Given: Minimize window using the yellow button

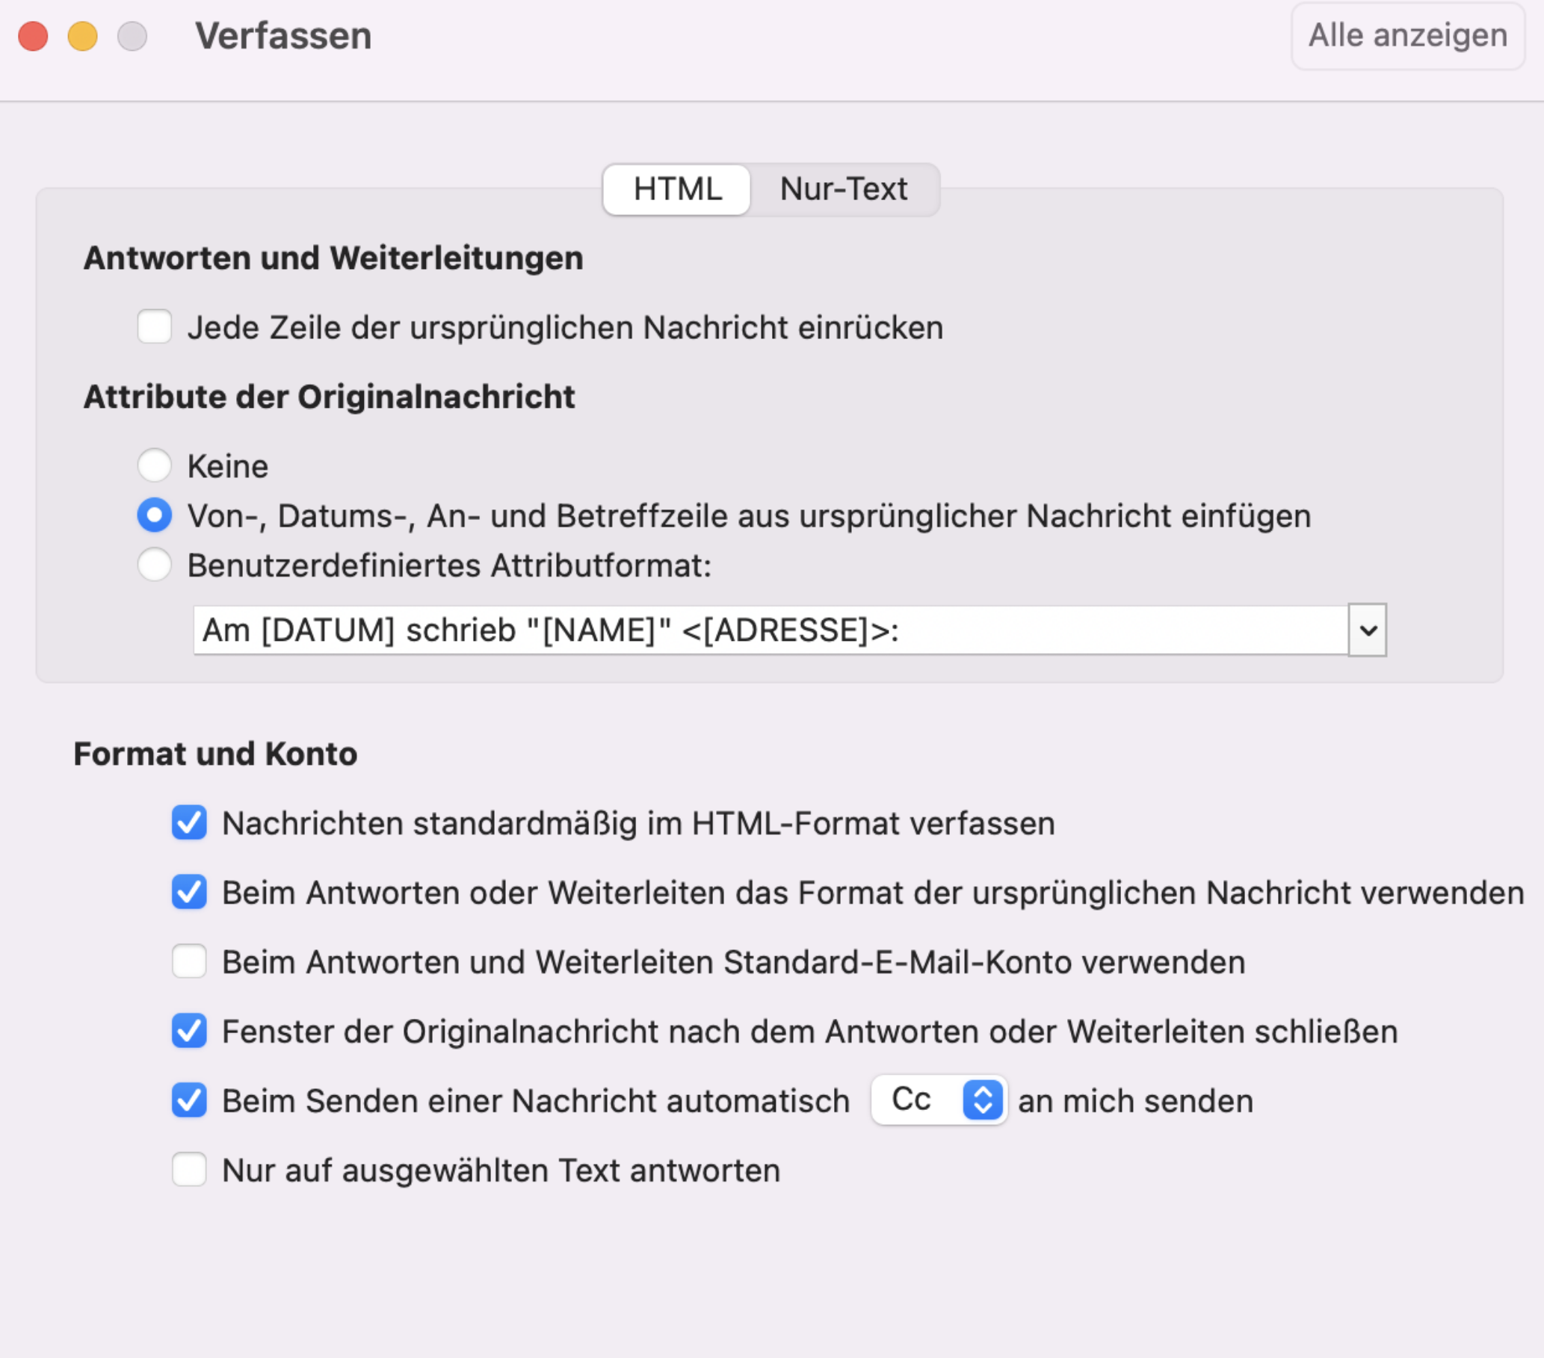Looking at the screenshot, I should pyautogui.click(x=83, y=37).
